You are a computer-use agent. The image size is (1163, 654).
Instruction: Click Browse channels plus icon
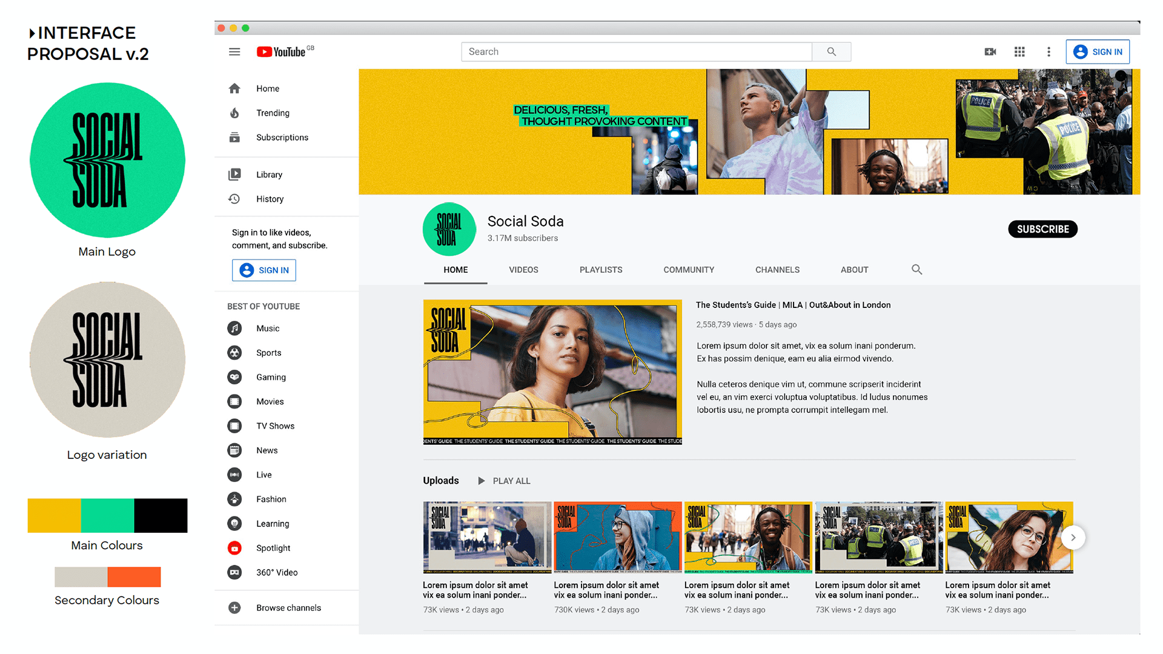pyautogui.click(x=234, y=608)
